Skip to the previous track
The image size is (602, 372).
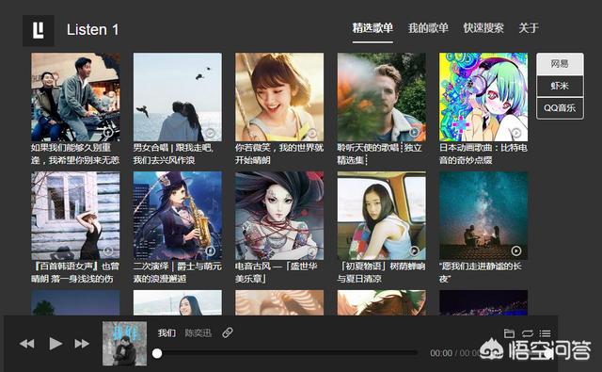point(27,344)
